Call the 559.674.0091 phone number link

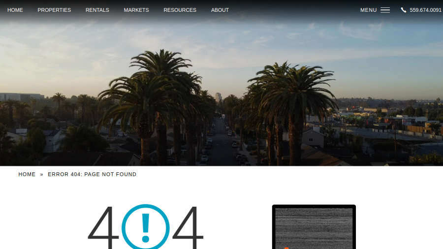coord(425,10)
